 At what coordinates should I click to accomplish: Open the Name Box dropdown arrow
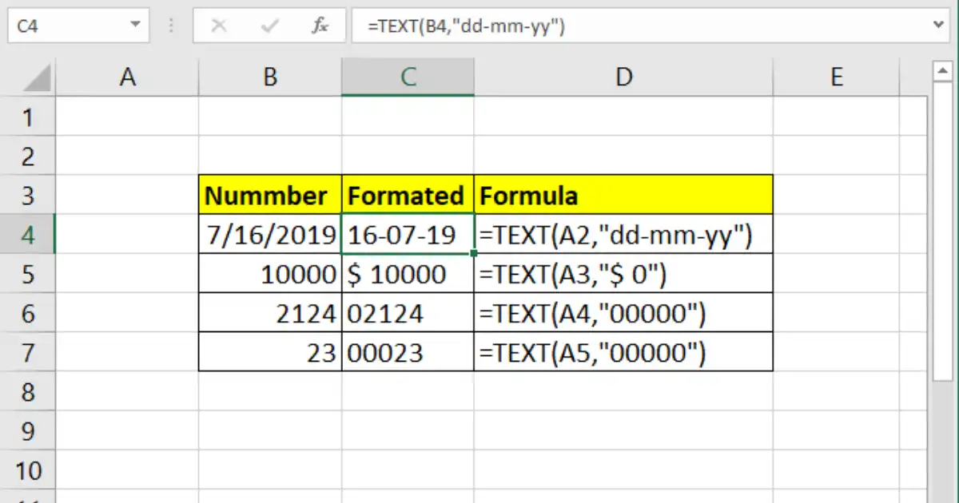tap(134, 26)
